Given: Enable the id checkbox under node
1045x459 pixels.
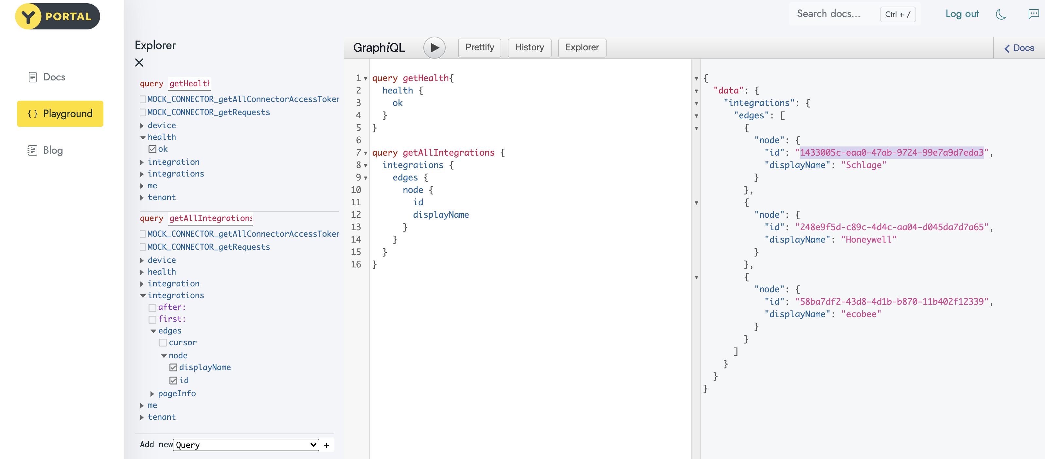Looking at the screenshot, I should coord(173,380).
